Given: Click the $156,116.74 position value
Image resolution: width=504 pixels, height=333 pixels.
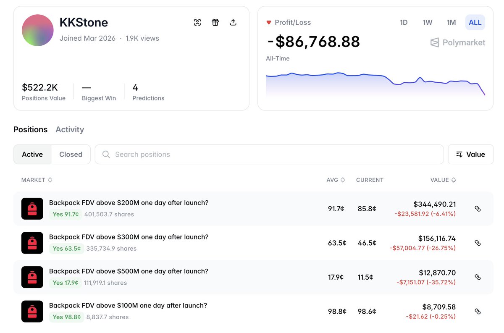Looking at the screenshot, I should tap(437, 239).
